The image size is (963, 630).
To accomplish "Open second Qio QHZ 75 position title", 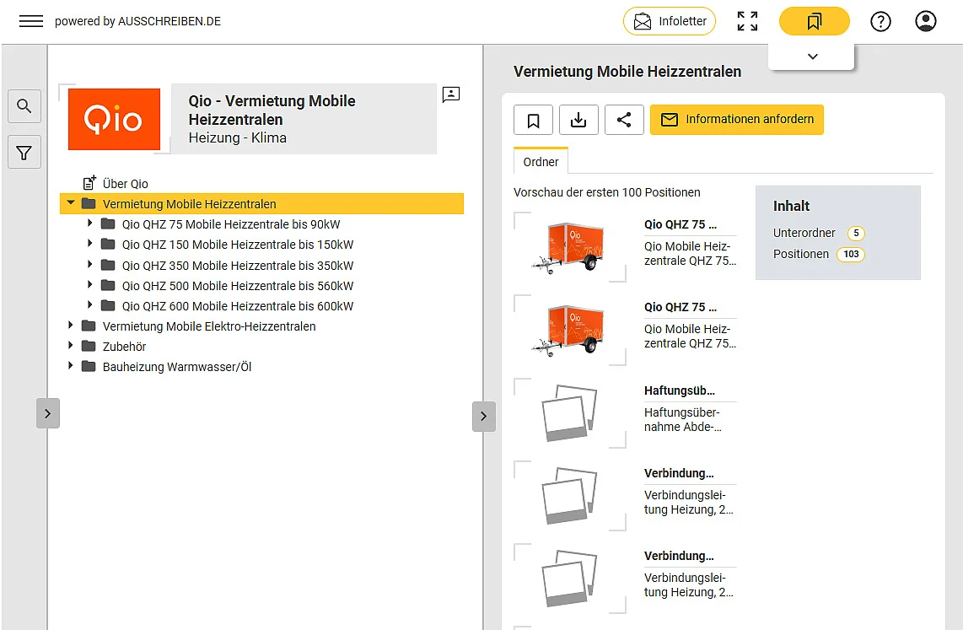I will click(x=681, y=307).
